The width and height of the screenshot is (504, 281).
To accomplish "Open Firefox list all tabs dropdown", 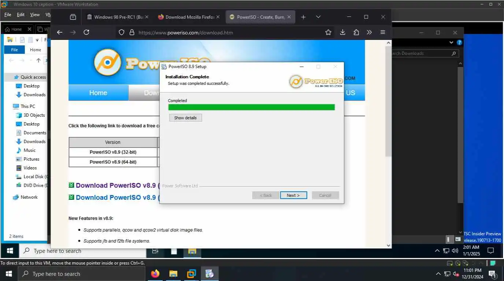I will point(318,17).
